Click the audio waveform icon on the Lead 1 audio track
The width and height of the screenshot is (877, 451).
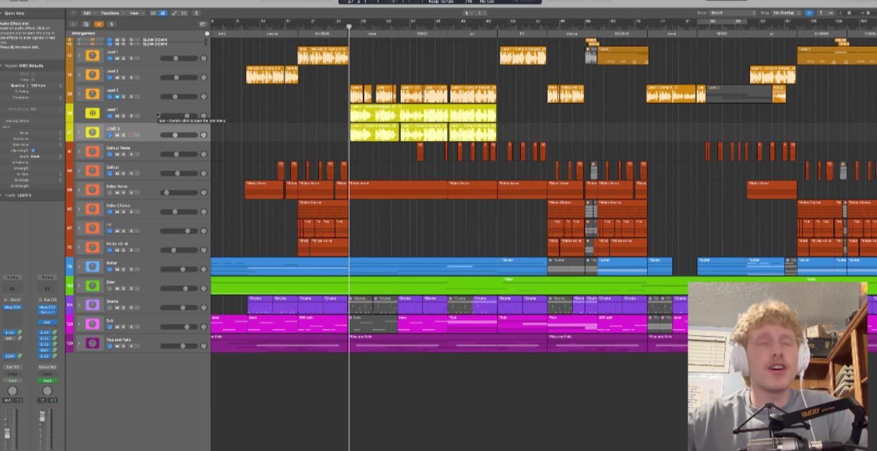(x=93, y=114)
